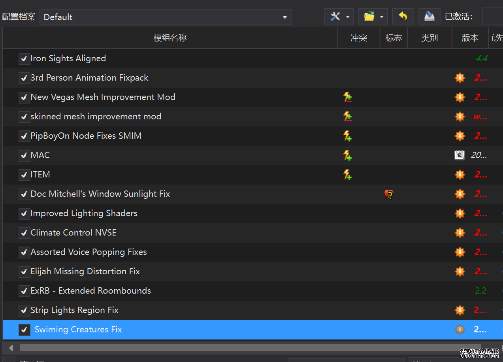Image resolution: width=503 pixels, height=362 pixels.
Task: Uncheck the Iron Sights Aligned mod
Action: (24, 59)
